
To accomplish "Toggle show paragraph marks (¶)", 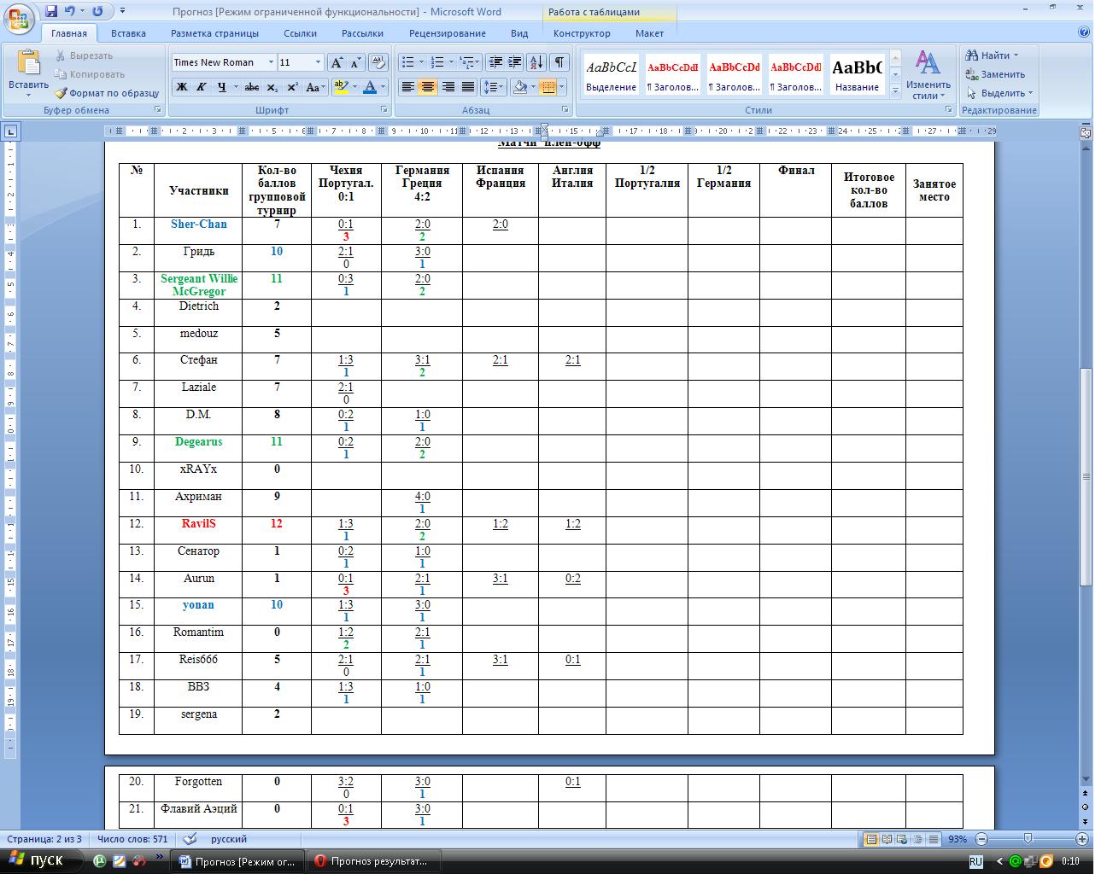I will [559, 62].
